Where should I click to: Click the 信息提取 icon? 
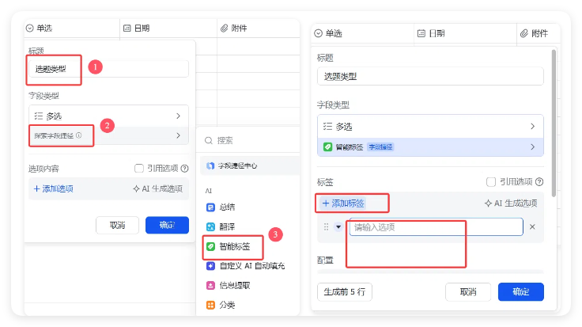[210, 285]
